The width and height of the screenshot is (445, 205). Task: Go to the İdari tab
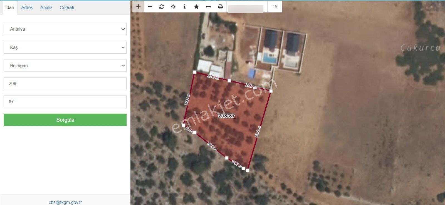pos(10,7)
